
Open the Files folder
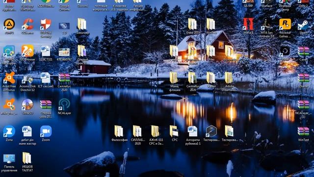(x=211, y=51)
